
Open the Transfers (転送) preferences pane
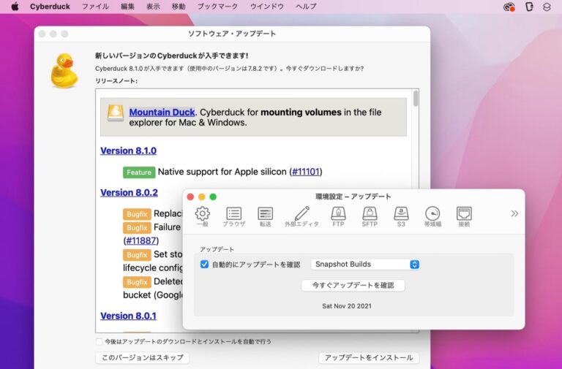click(x=265, y=216)
